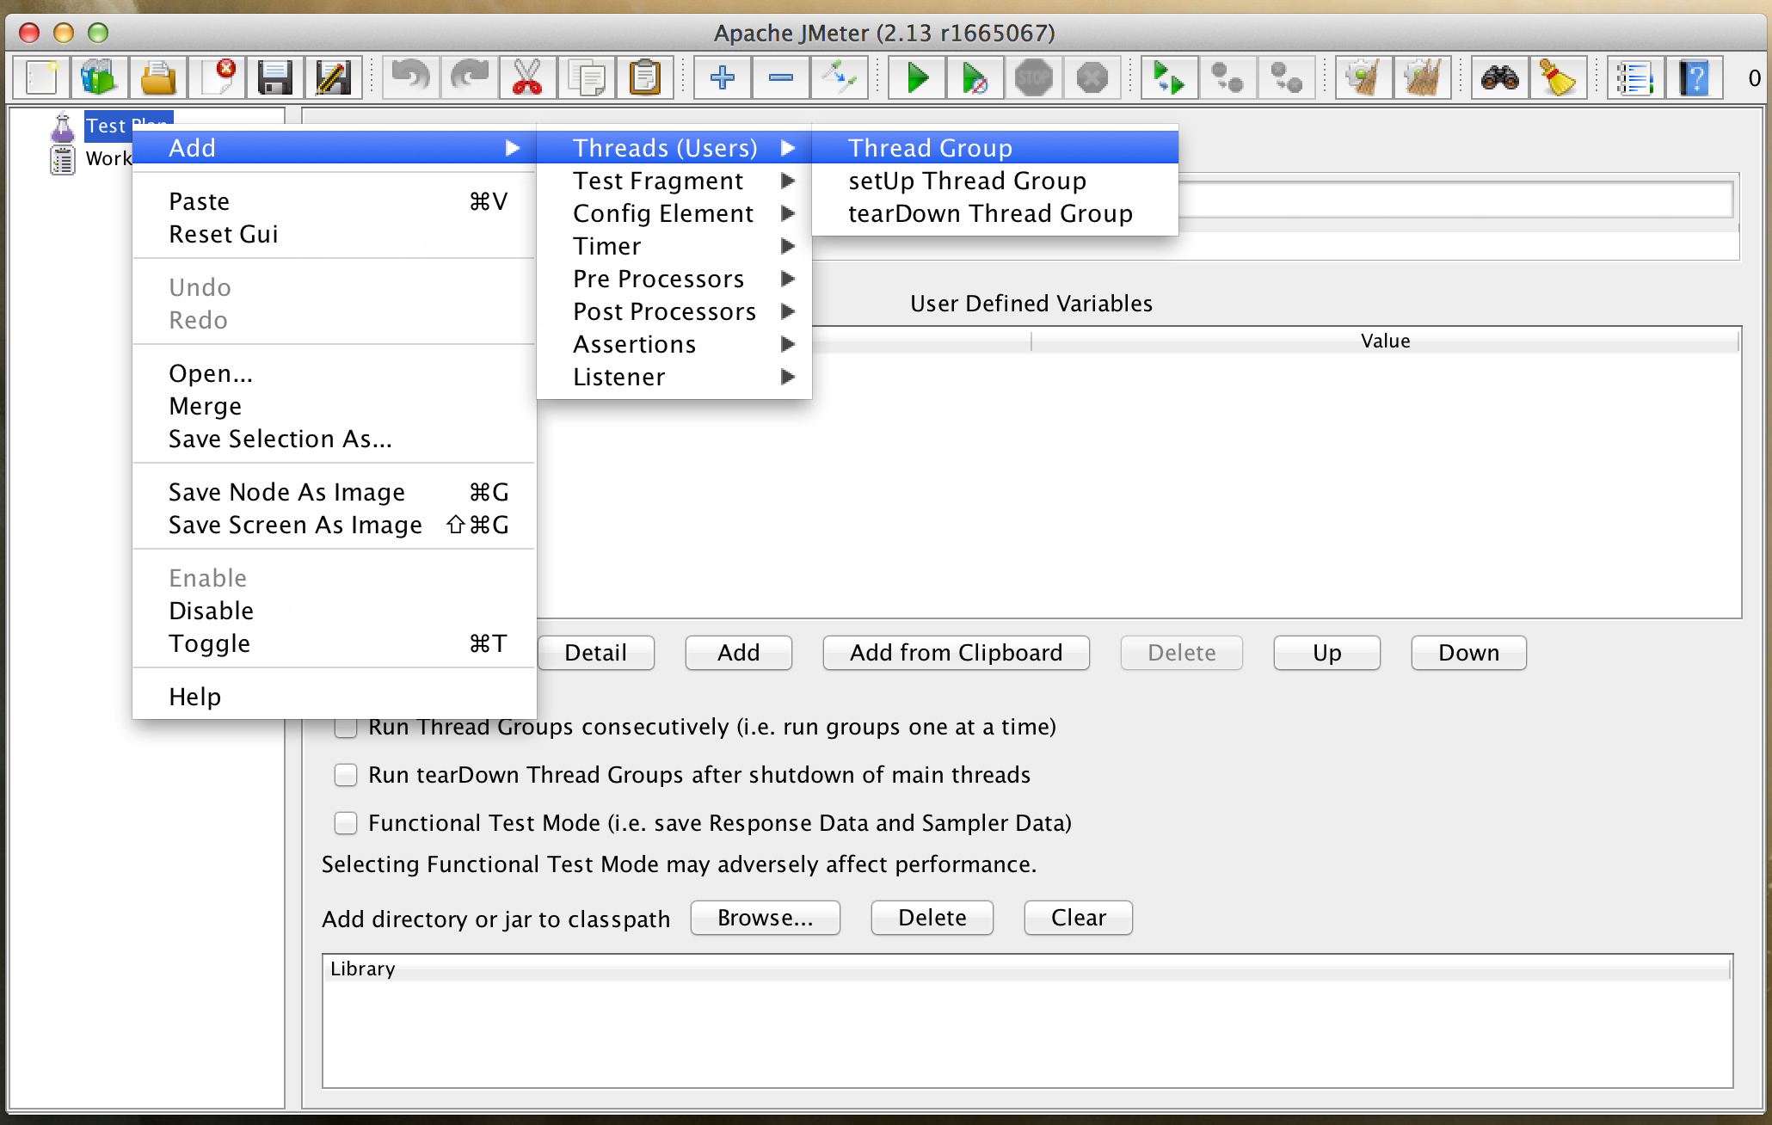1772x1125 pixels.
Task: Click the Close test plan icon
Action: tap(217, 78)
